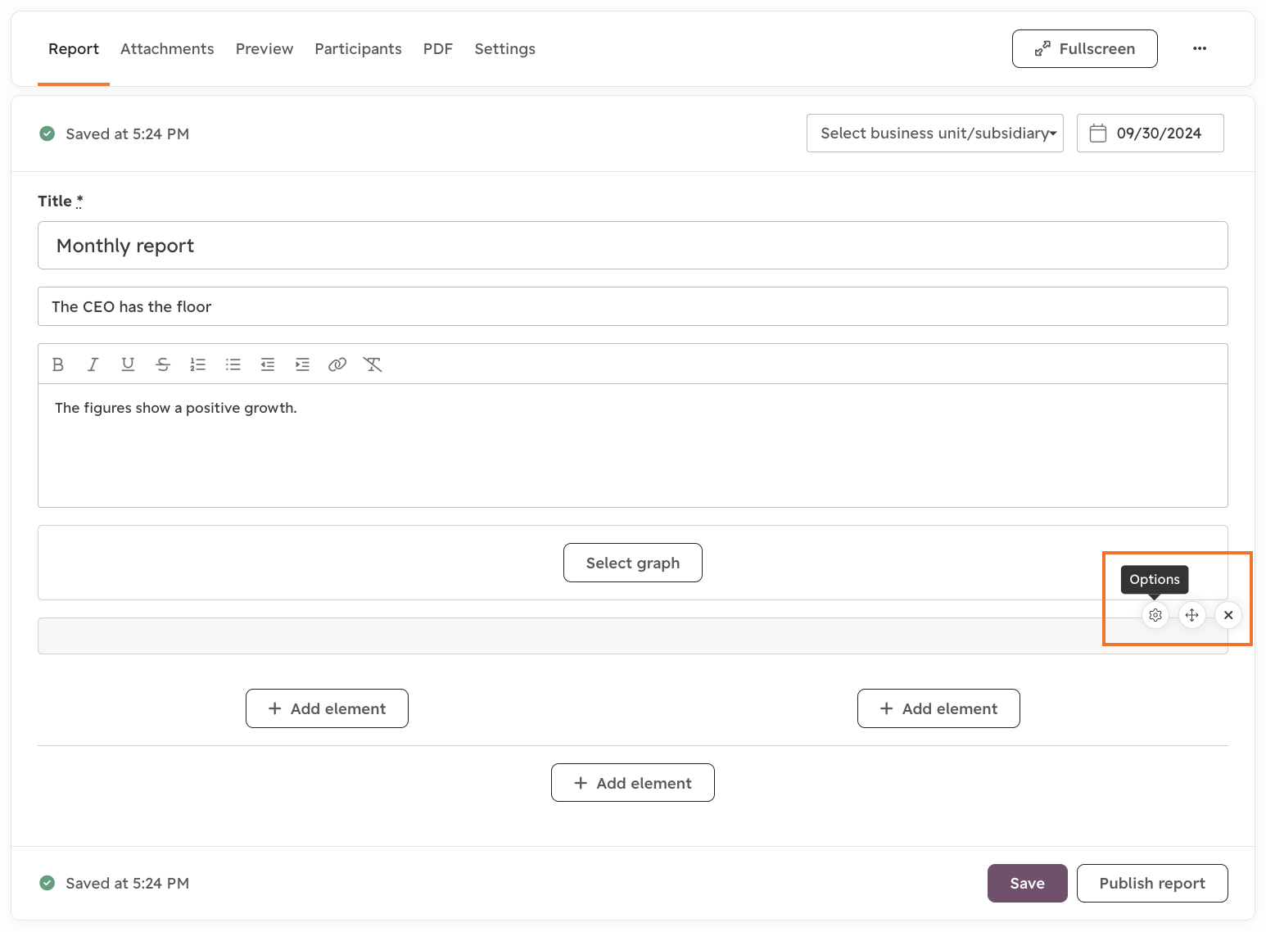Apply strikethrough formatting
Image resolution: width=1266 pixels, height=932 pixels.
pos(163,364)
